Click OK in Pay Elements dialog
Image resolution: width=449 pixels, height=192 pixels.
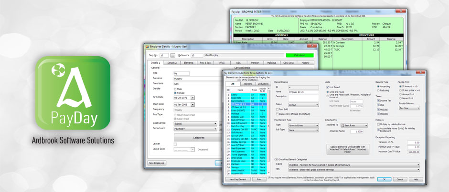[x=384, y=180]
